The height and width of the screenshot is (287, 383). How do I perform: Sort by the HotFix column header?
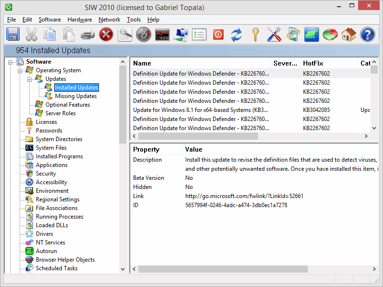tap(329, 63)
